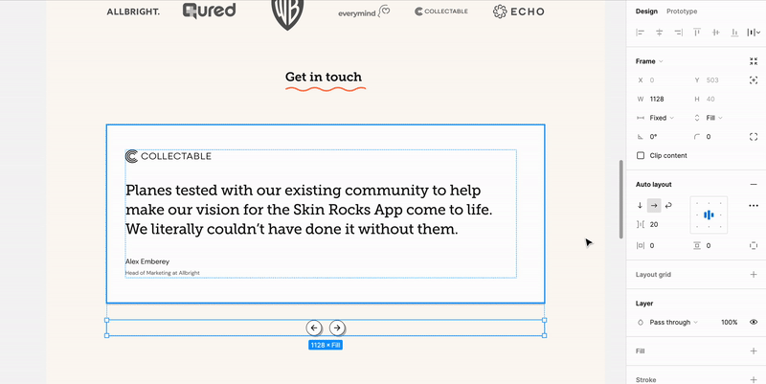Click the right arrow carousel button
Screen dimensions: 766x384
click(337, 328)
